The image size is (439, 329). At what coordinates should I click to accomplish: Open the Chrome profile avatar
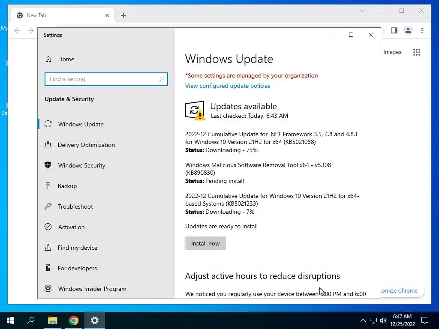click(x=408, y=30)
